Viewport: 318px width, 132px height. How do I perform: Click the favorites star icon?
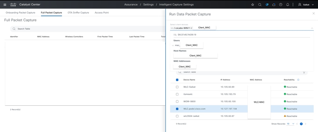click(252, 5)
